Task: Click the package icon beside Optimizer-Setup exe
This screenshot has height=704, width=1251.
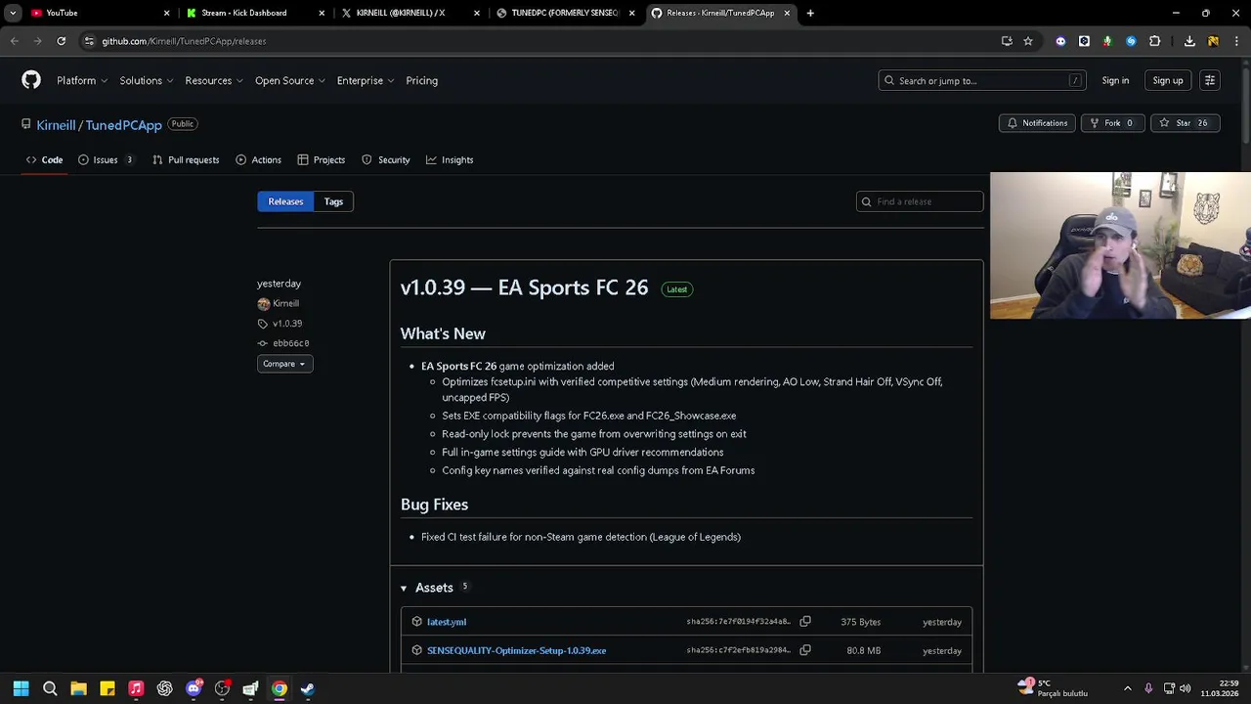Action: 417,650
